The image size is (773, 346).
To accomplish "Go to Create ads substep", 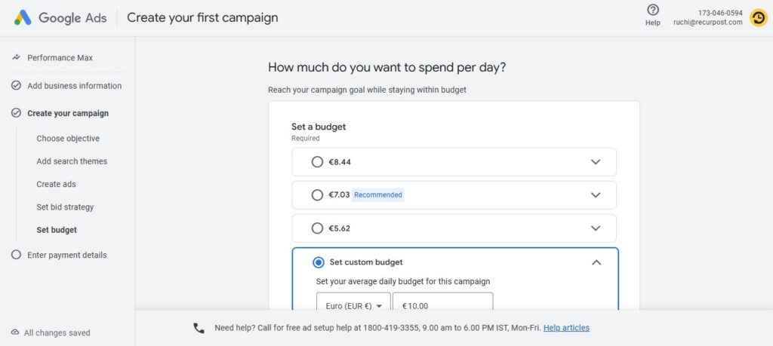I will click(56, 184).
